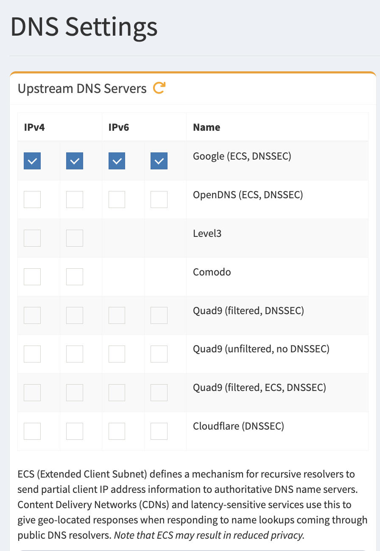
Task: Check the first IPv4 box for Level3
Action: point(32,238)
